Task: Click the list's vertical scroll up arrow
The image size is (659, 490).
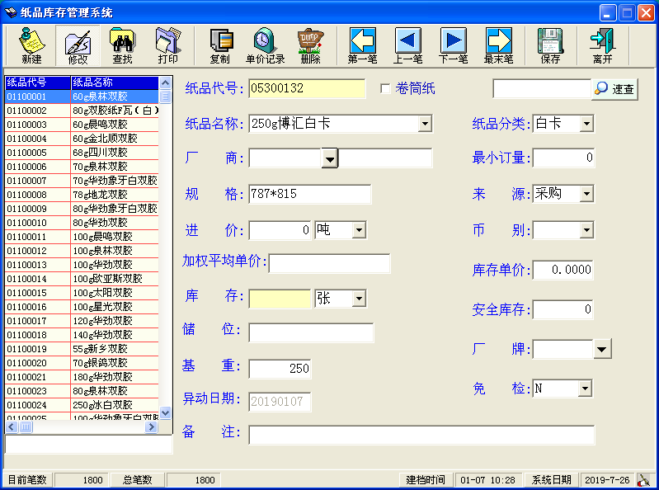Action: point(166,82)
